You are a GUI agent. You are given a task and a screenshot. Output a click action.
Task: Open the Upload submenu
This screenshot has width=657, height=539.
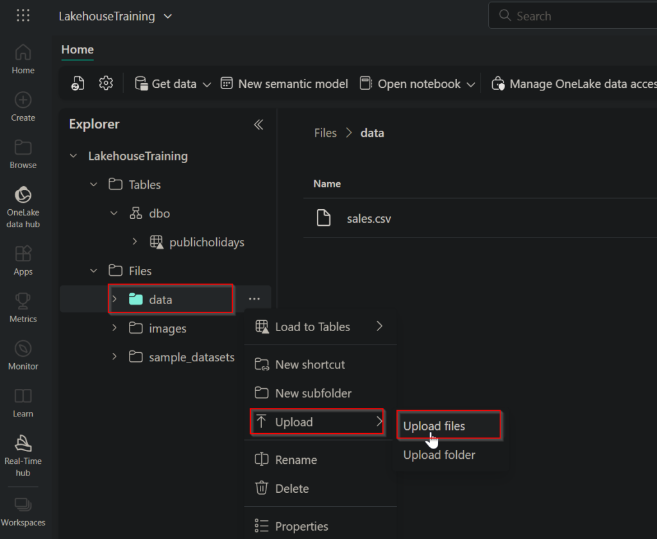[317, 422]
